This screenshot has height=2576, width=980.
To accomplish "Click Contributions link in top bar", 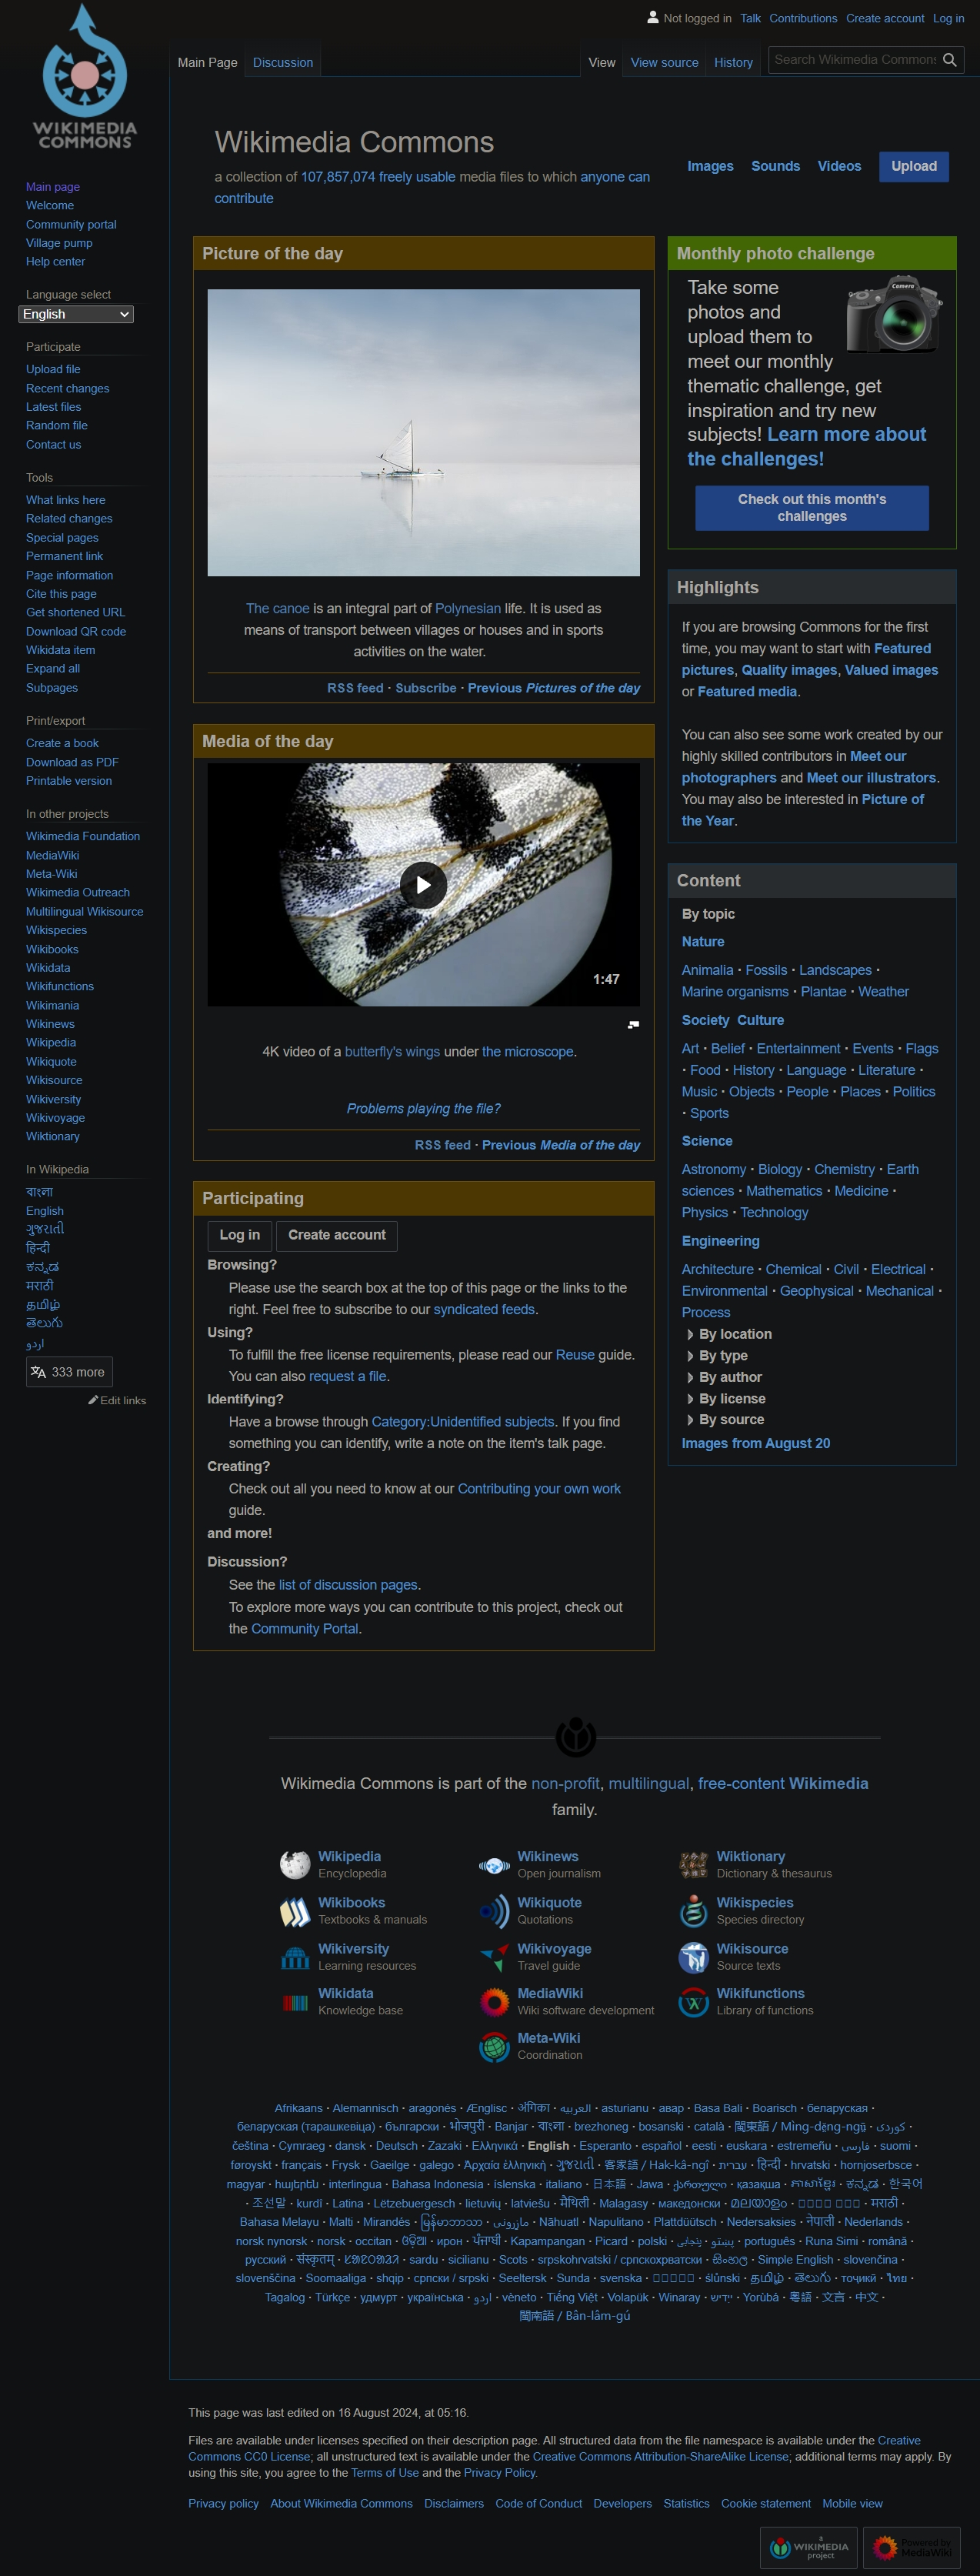I will [803, 18].
